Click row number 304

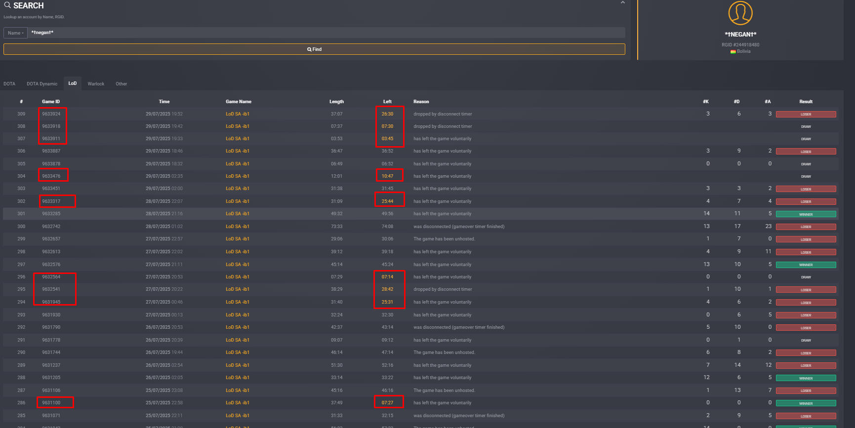pyautogui.click(x=21, y=176)
